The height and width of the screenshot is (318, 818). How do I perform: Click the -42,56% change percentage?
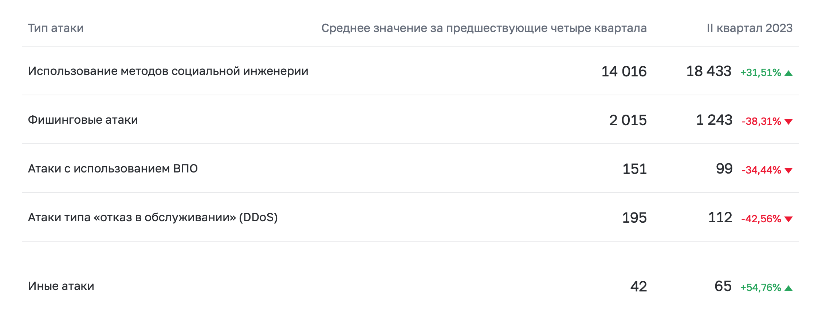[761, 219]
